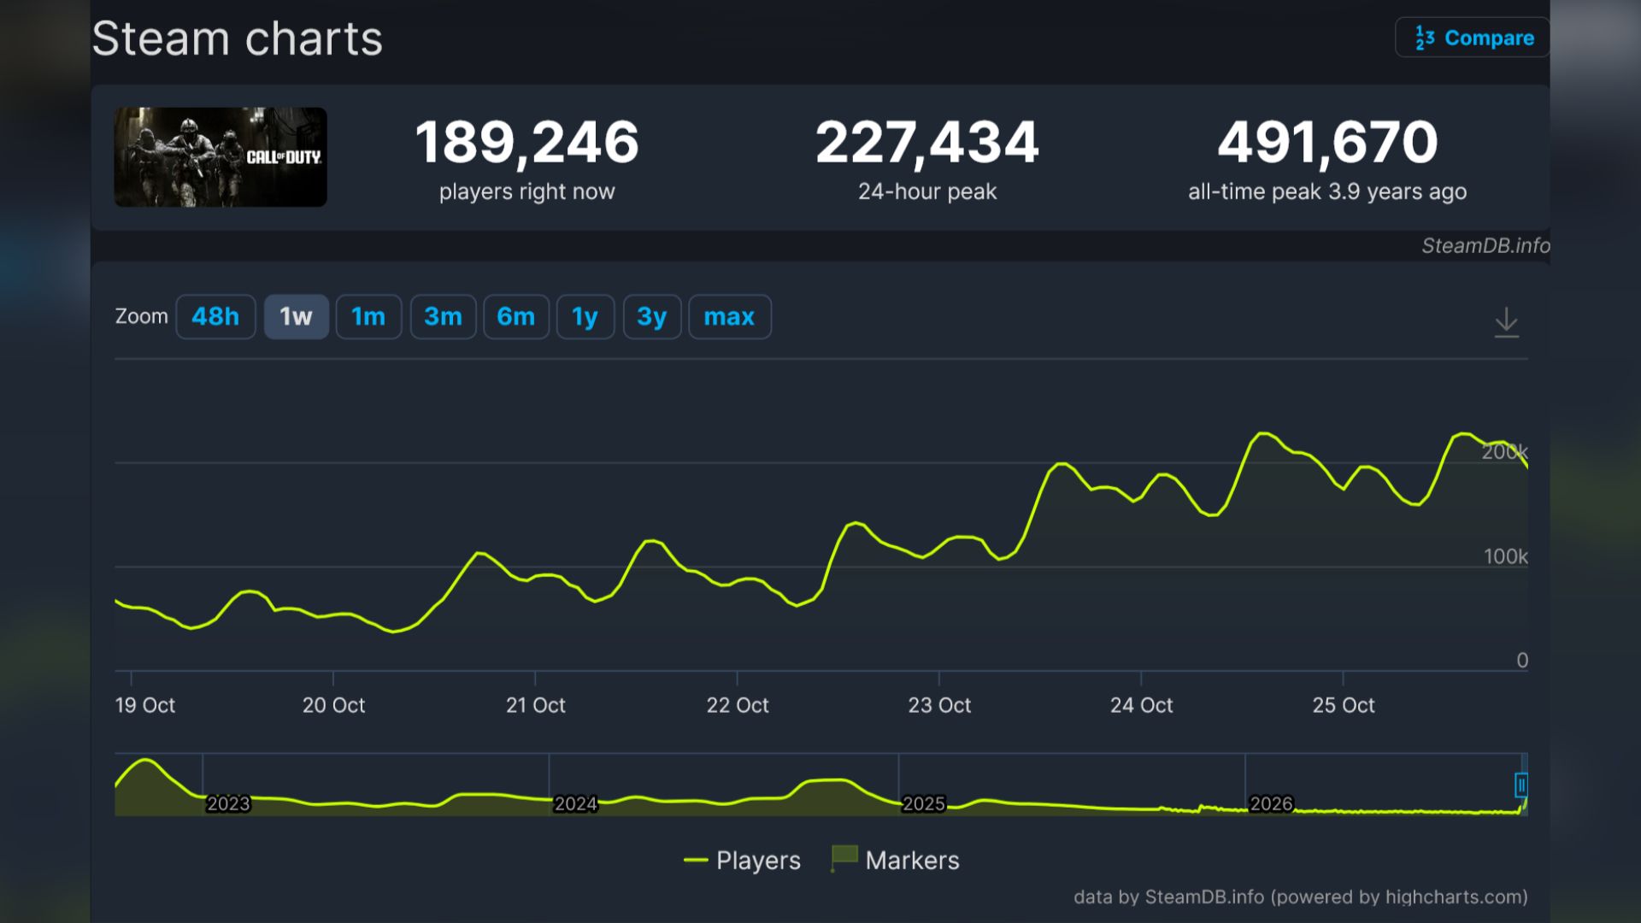Choose the 3m zoom range
The width and height of the screenshot is (1641, 923).
pos(443,317)
